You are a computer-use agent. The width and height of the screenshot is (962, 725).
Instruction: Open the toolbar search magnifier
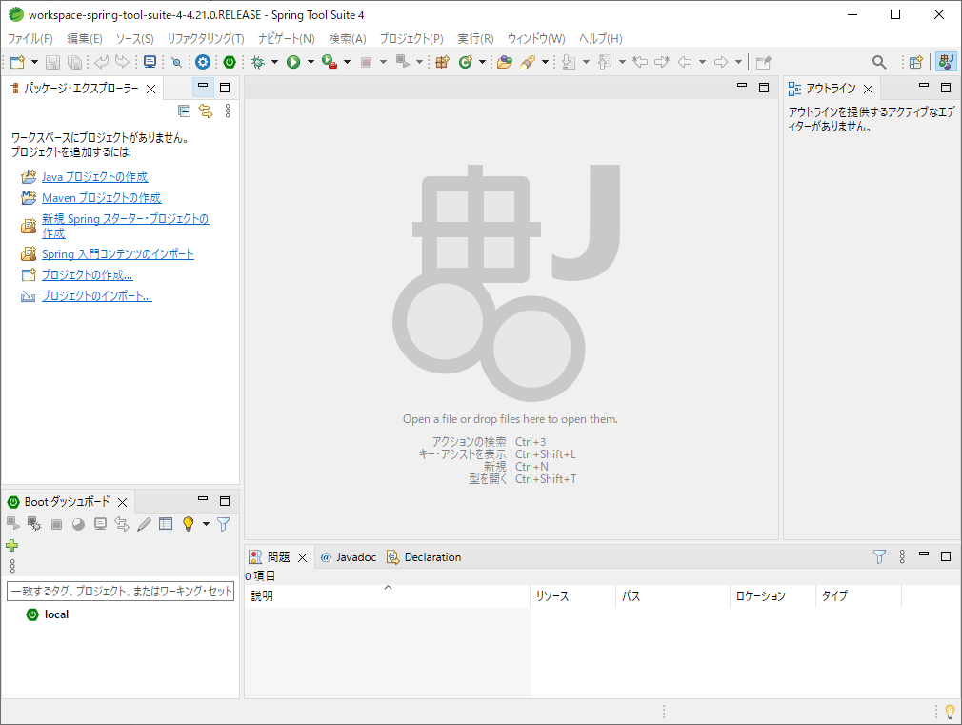(x=879, y=61)
